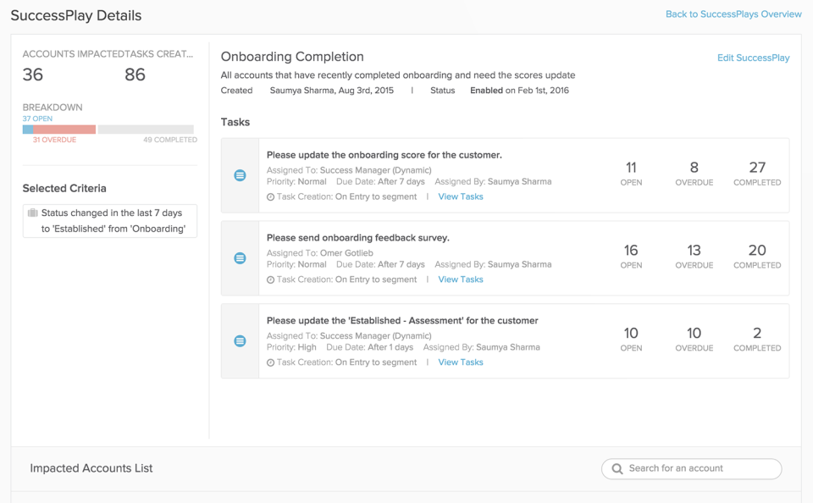Click the list icon beside Established Assessment task
813x503 pixels.
point(240,341)
